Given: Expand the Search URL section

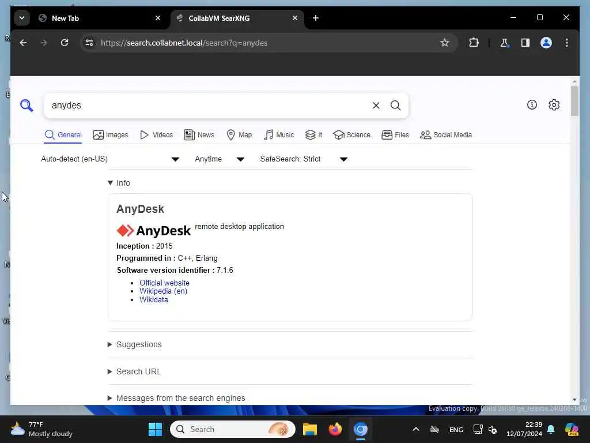Looking at the screenshot, I should click(134, 371).
